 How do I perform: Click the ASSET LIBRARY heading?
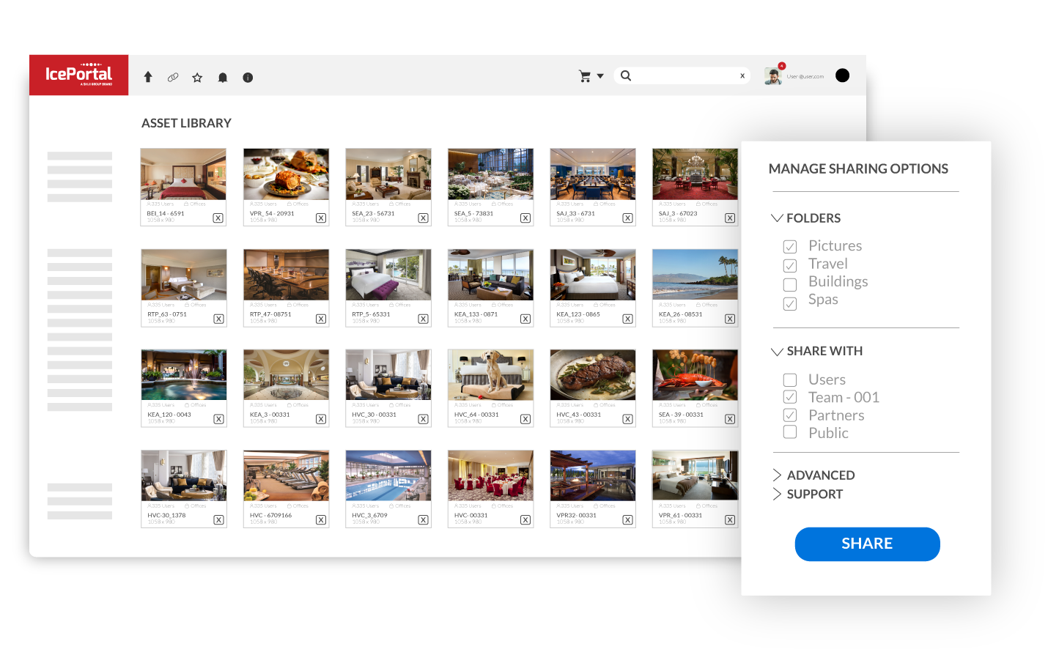(186, 123)
